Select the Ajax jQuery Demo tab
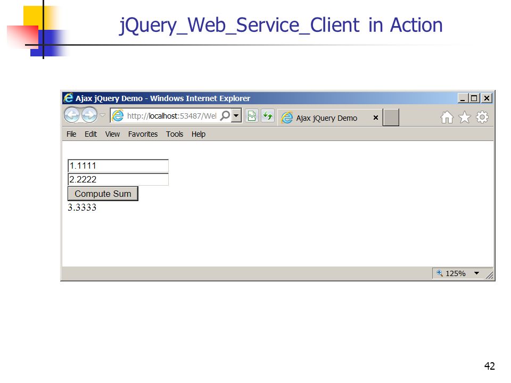The height and width of the screenshot is (383, 511). pos(330,118)
